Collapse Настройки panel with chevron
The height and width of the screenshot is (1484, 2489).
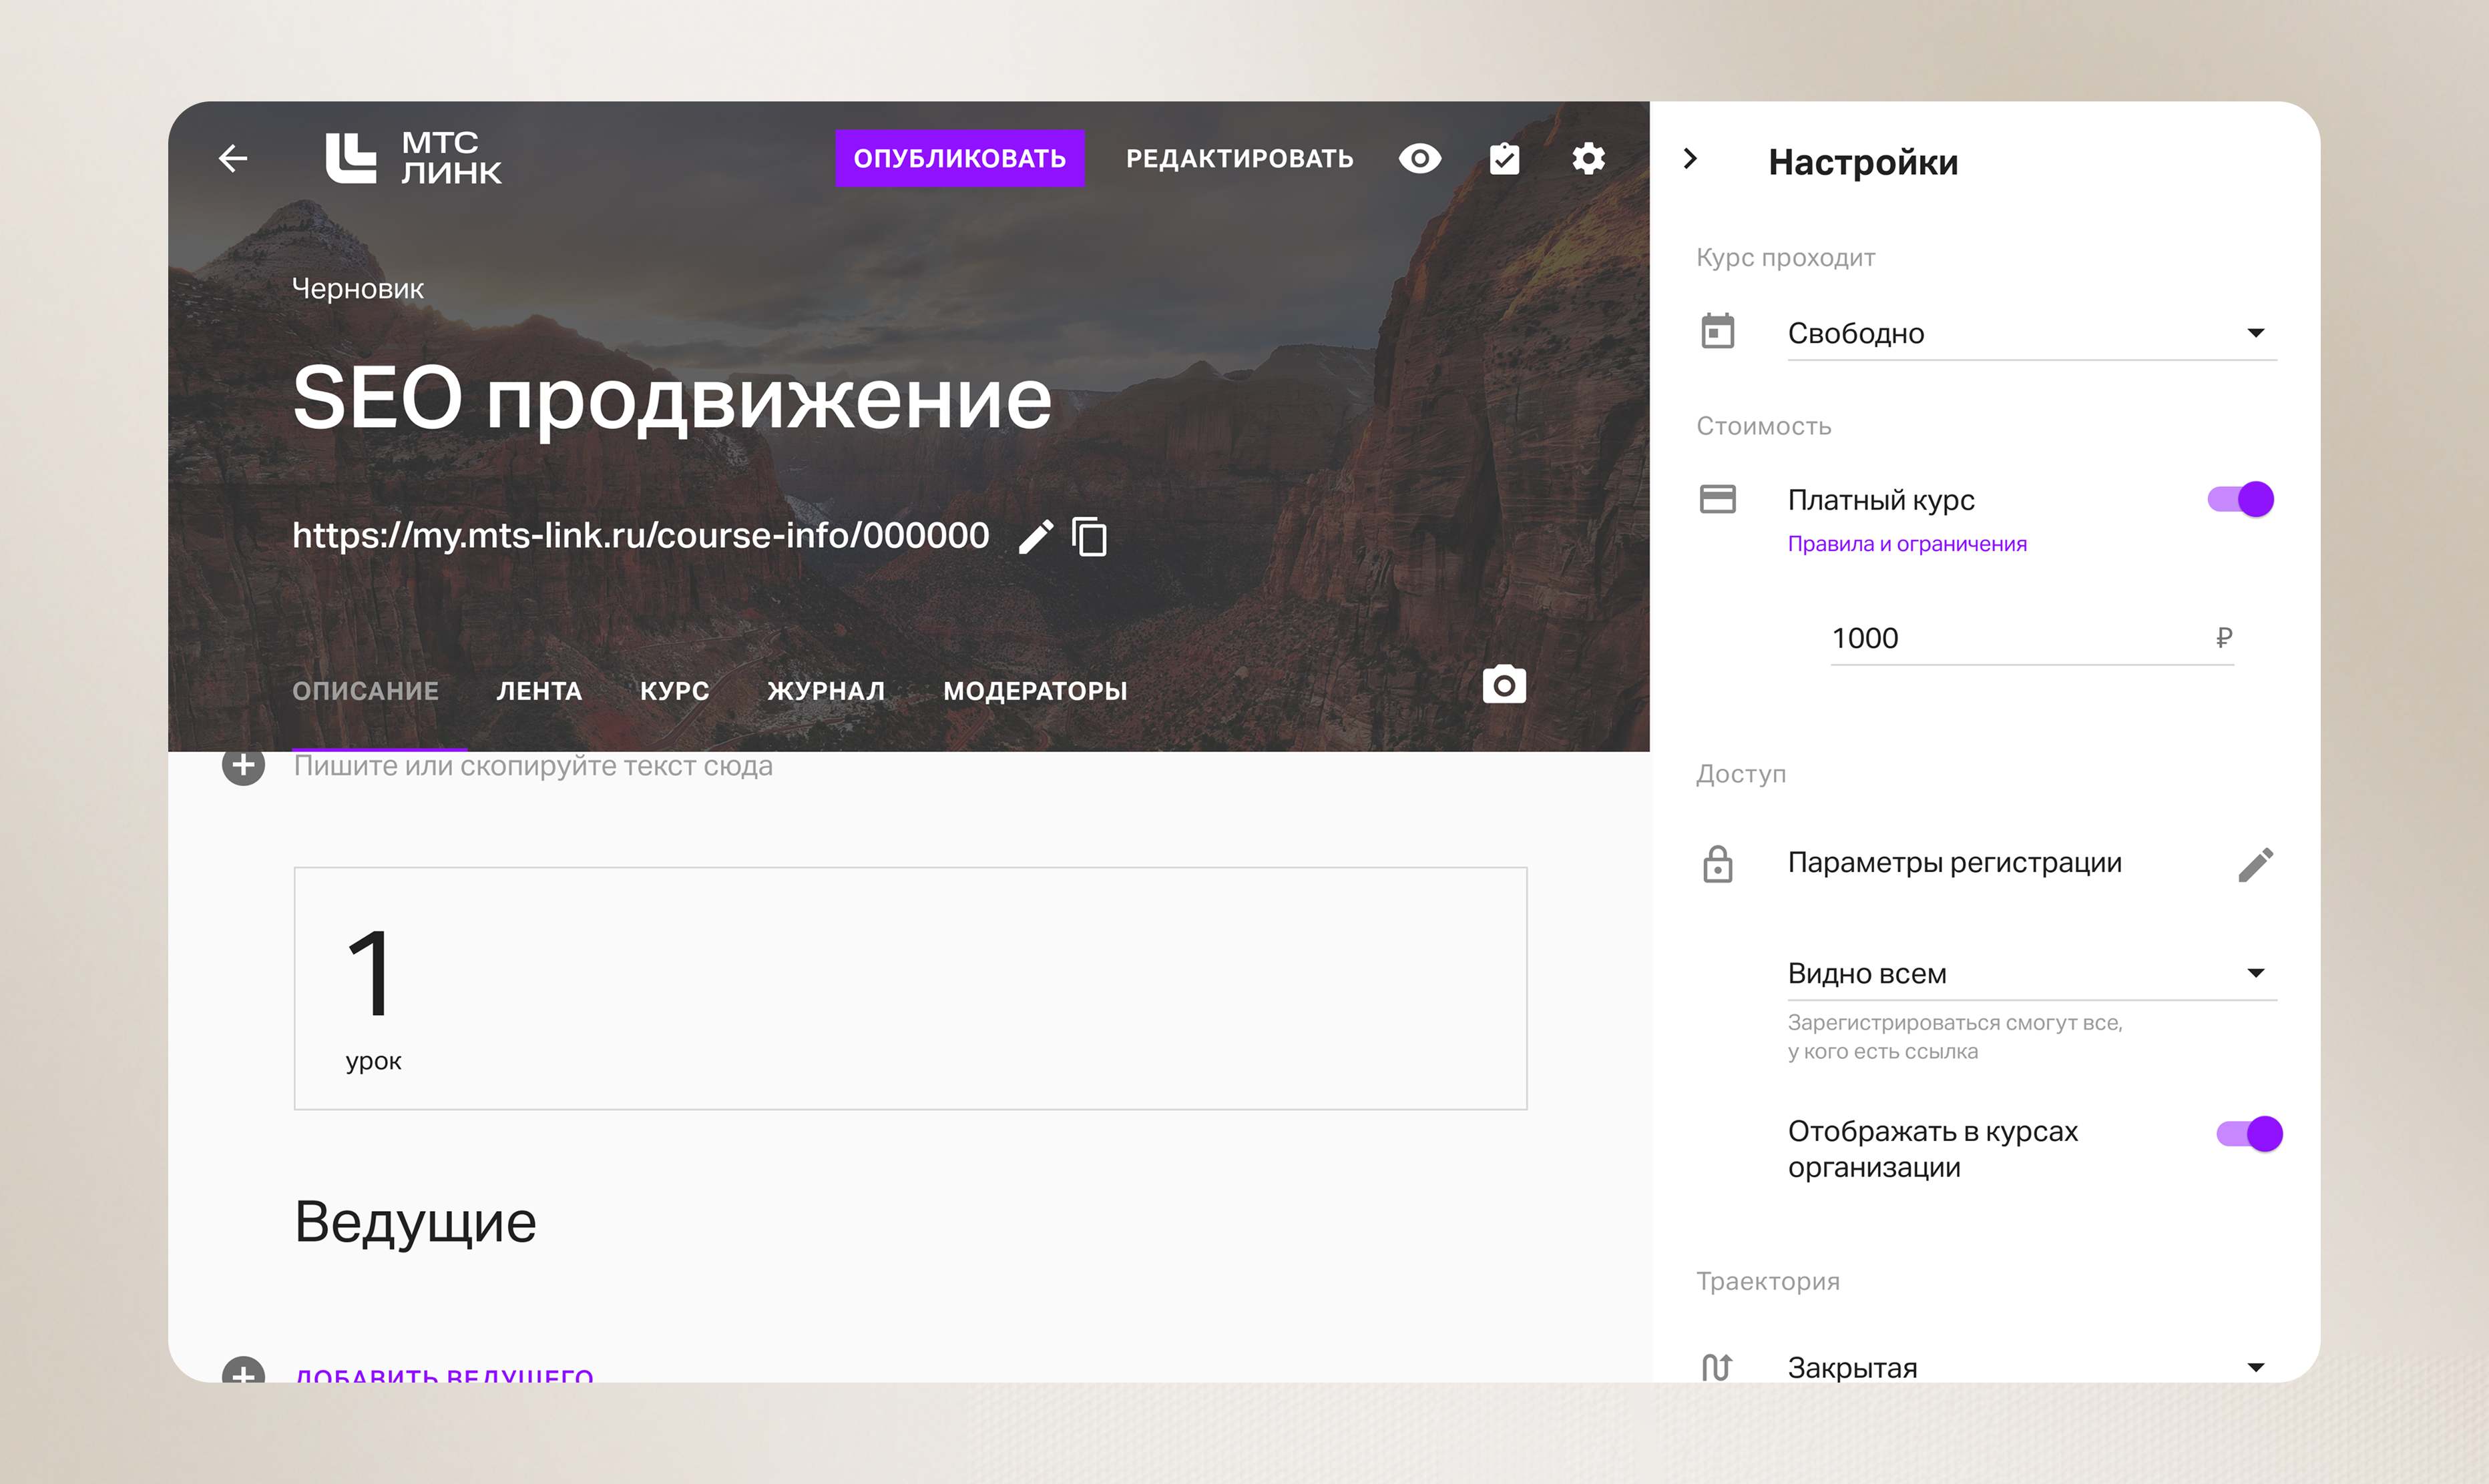1690,159
